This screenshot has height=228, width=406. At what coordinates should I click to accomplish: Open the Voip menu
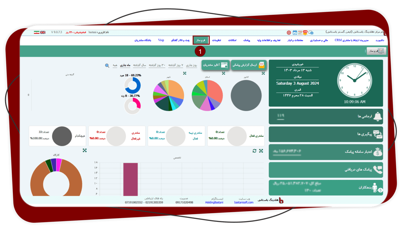pos(161,40)
